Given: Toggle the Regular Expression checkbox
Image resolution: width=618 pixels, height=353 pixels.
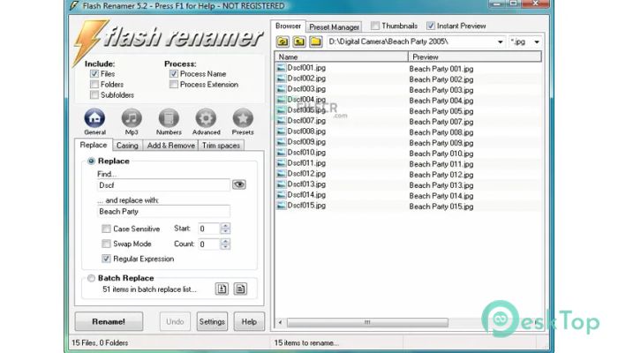Looking at the screenshot, I should (x=106, y=259).
